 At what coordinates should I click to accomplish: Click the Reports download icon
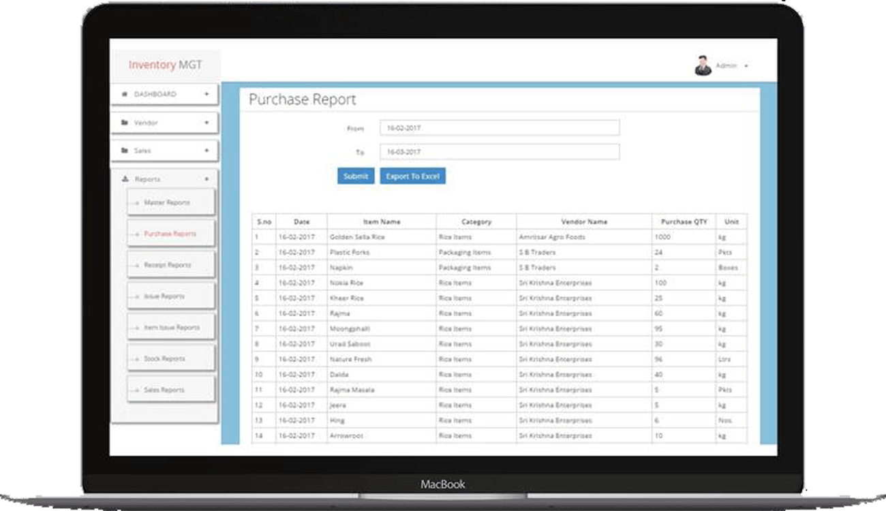(124, 179)
